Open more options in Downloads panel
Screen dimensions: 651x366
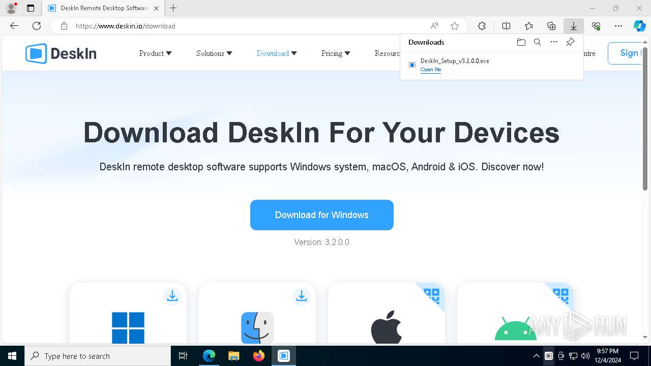pos(554,42)
